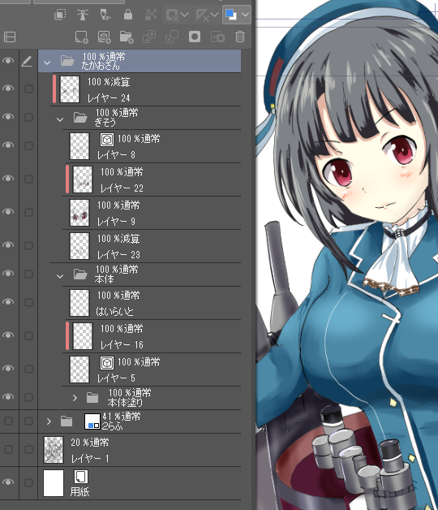This screenshot has height=510, width=438.
Task: Click Transfer to Lower Layer icon
Action: (149, 37)
